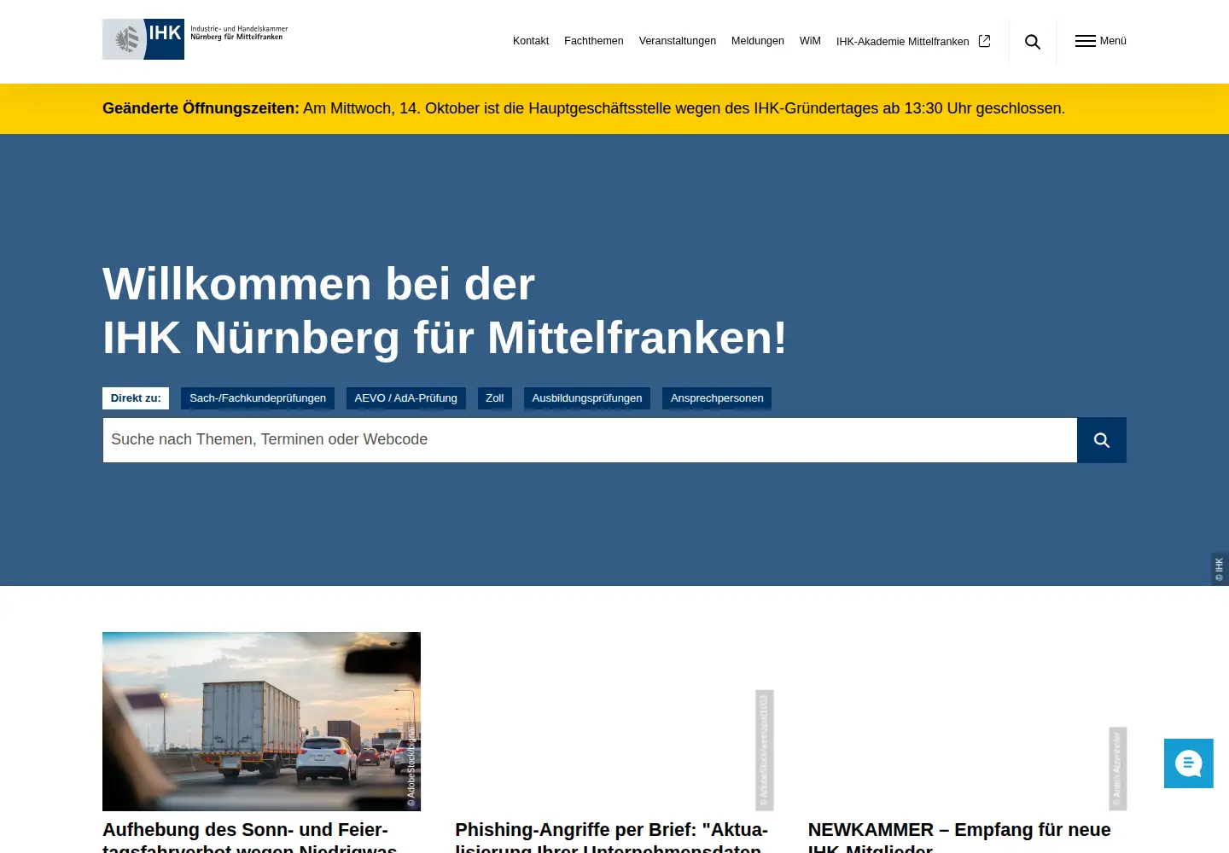Open the Zoll quick link

(x=495, y=398)
